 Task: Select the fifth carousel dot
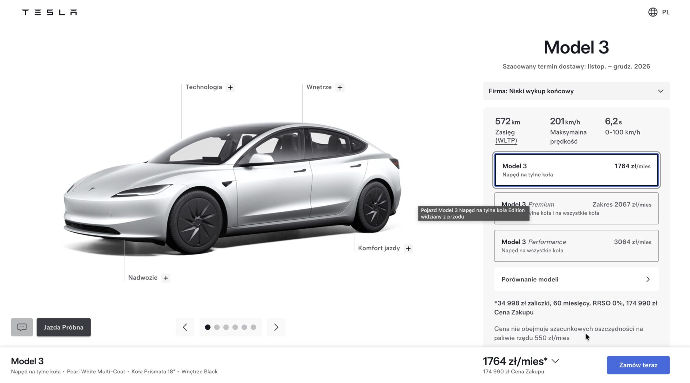click(x=244, y=327)
